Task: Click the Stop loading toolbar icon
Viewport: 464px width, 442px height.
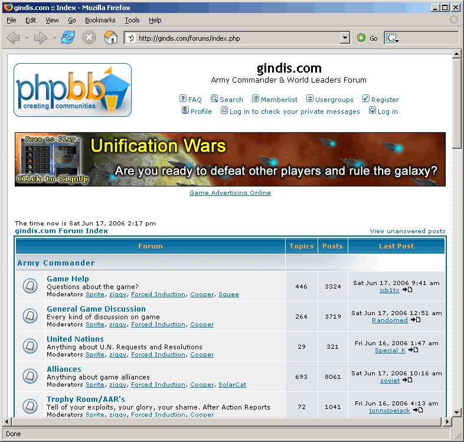Action: (x=89, y=38)
